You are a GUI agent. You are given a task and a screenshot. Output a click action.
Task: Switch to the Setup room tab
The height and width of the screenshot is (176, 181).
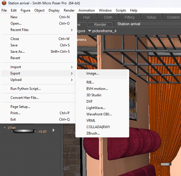tap(151, 17)
